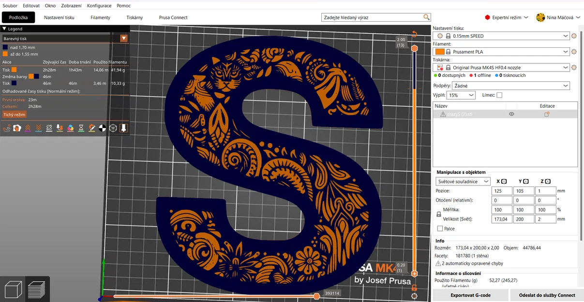584x302 pixels.
Task: Toggle shells wireframe cube icon
Action: click(x=113, y=128)
